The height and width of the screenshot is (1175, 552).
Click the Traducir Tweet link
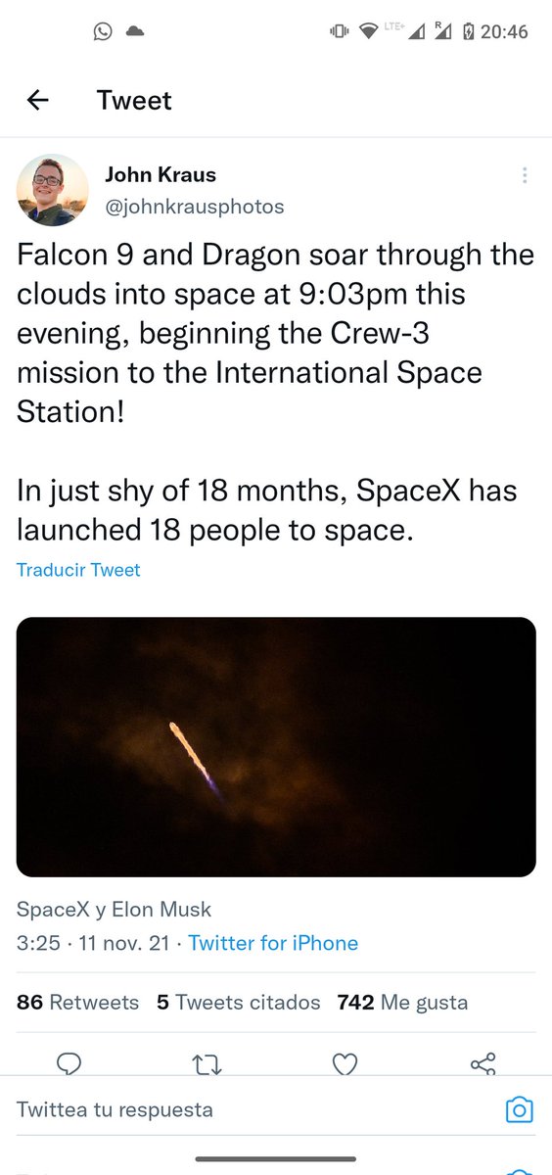pos(78,569)
